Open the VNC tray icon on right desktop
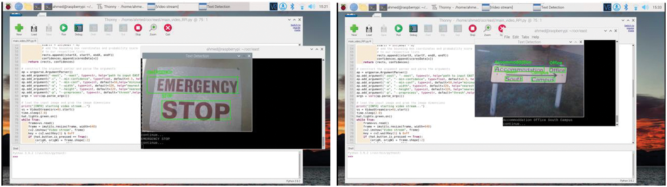 coord(607,7)
